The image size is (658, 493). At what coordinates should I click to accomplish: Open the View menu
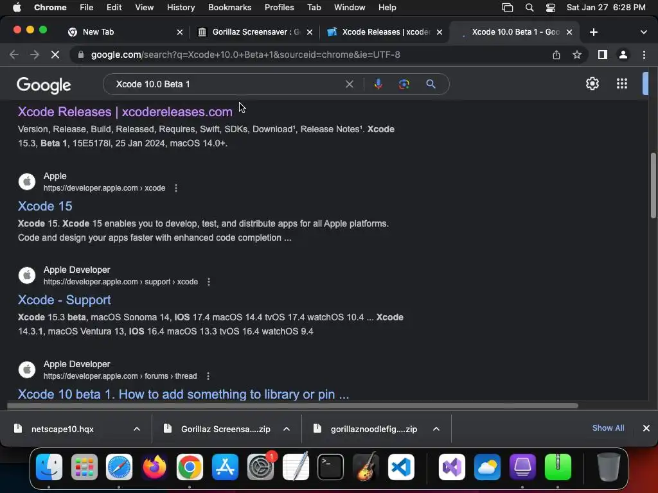click(x=145, y=8)
